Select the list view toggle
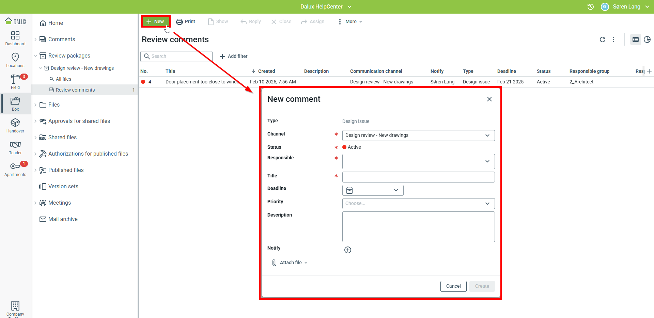The width and height of the screenshot is (654, 318). click(635, 39)
